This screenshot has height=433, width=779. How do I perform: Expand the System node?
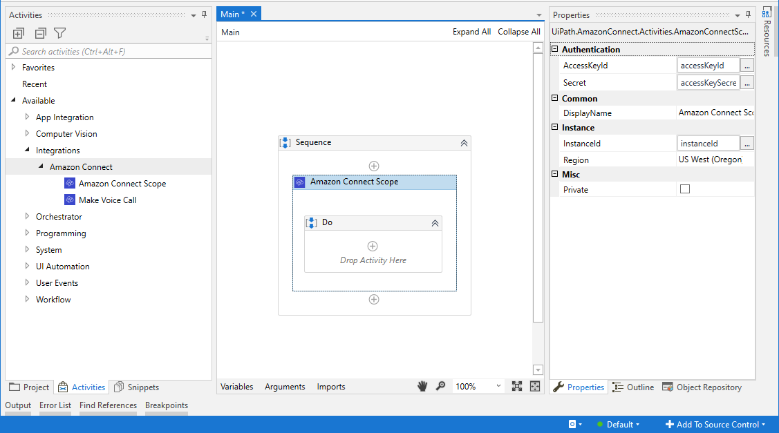(x=28, y=249)
